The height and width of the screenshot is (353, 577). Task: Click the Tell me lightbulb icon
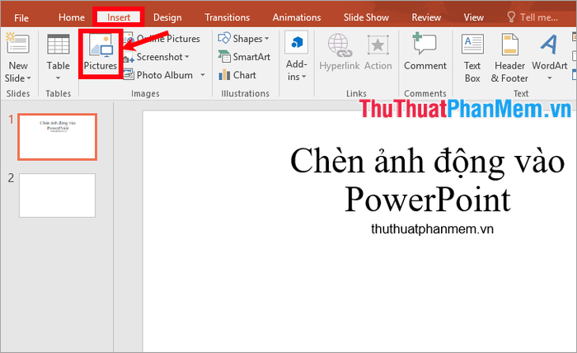coord(511,17)
